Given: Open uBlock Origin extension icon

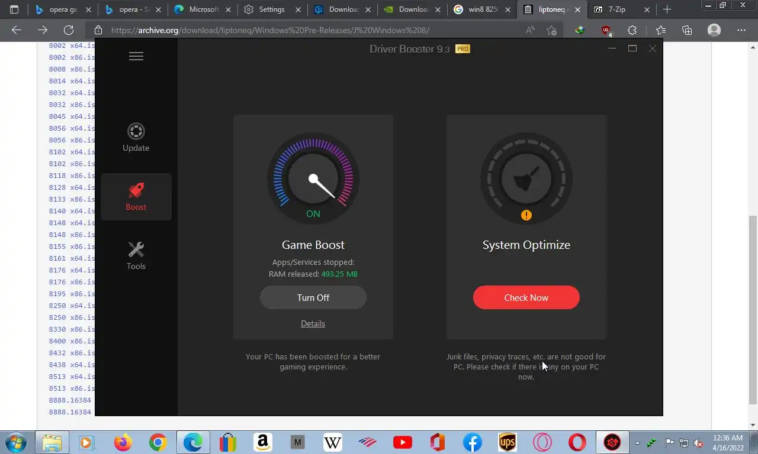Looking at the screenshot, I should pos(606,30).
